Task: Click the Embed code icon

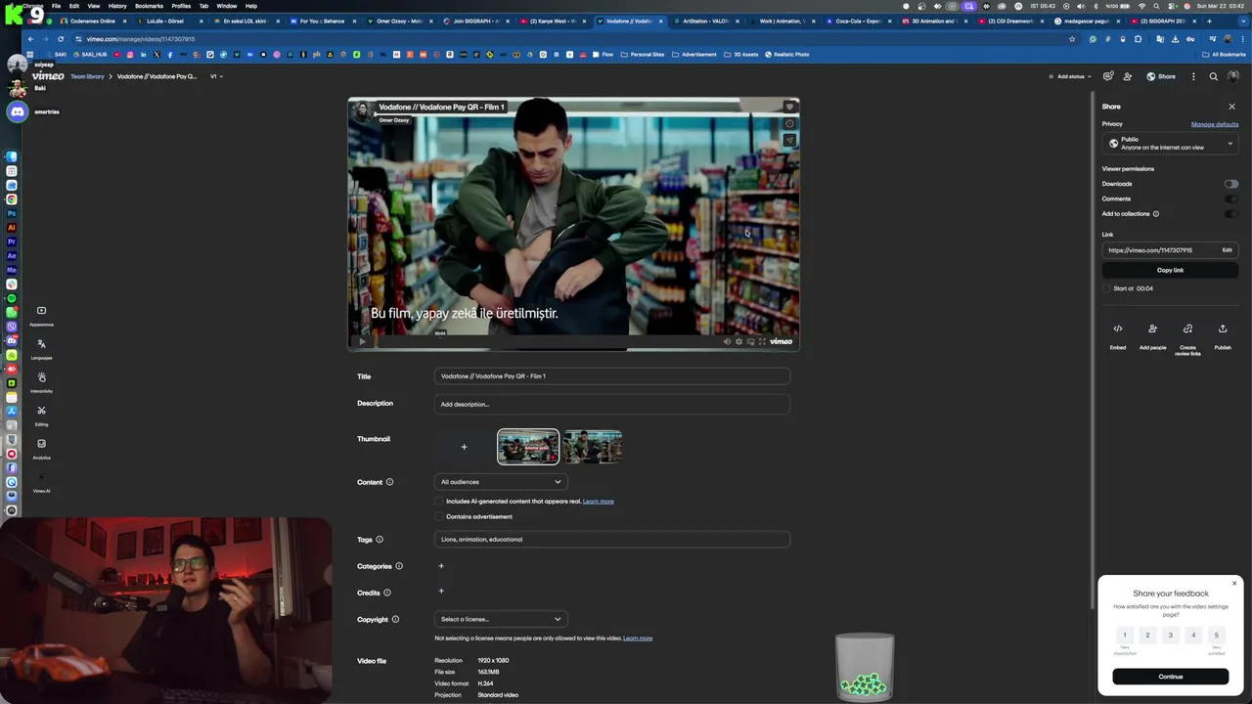Action: 1118,329
